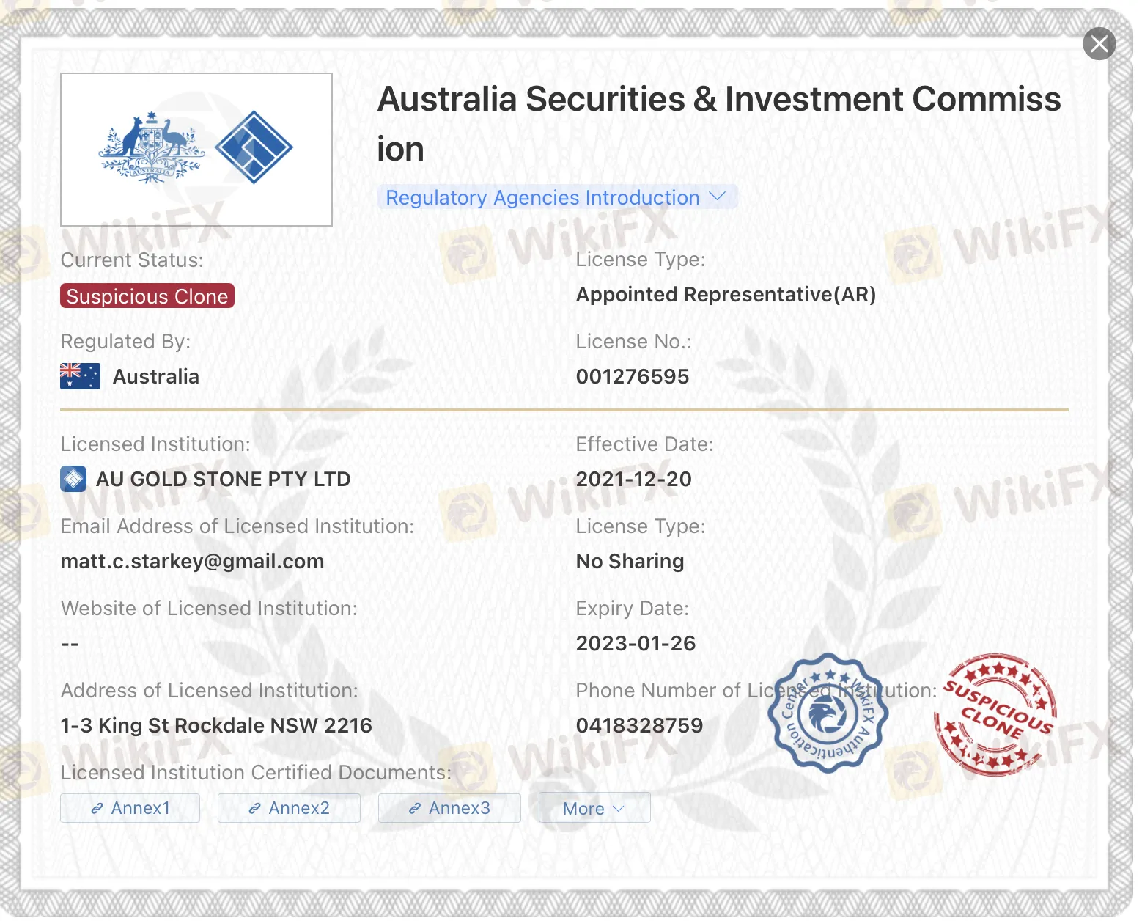Click the WikiFX Authentication Center seal
The image size is (1142, 921).
pyautogui.click(x=828, y=713)
